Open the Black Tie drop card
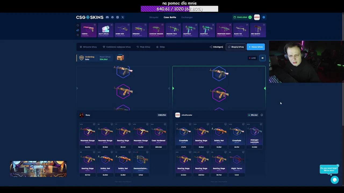Screen dimensions: 344x193 pos(241,30)
